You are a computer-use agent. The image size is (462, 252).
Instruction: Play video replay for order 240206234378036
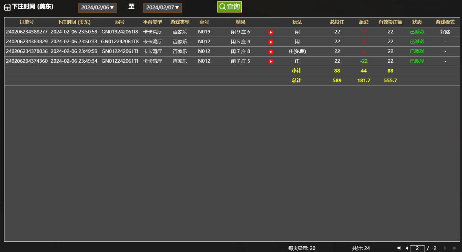[x=271, y=52]
